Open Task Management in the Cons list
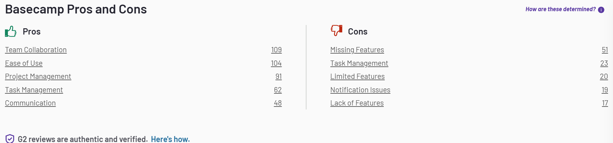Screen dimensions: 613x143 pos(359,63)
